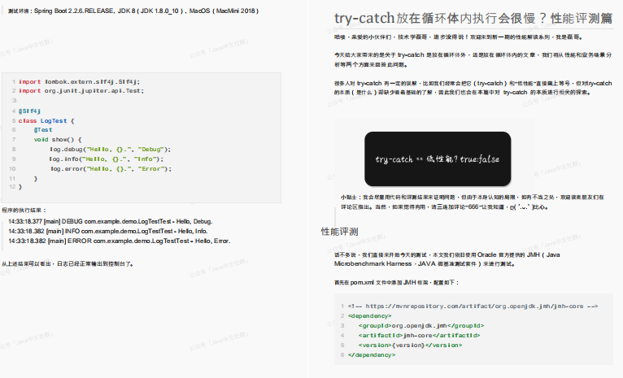Image resolution: width=623 pixels, height=378 pixels.
Task: Click the DEBUG output line '14:33:18.377 [main] DEBUG'
Action: click(110, 222)
